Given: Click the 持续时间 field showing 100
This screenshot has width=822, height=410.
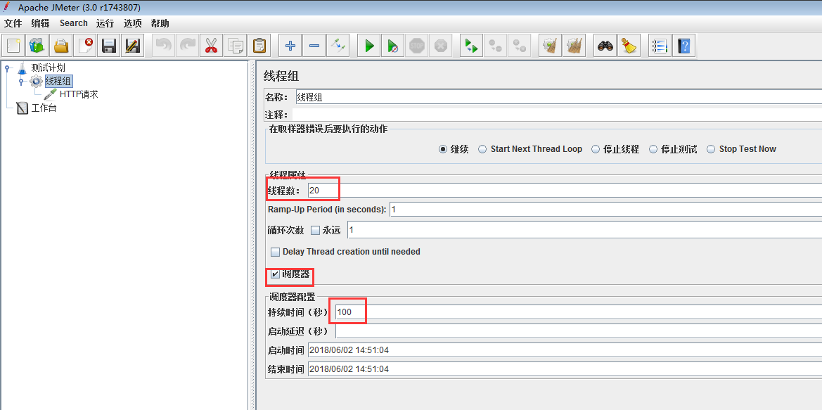Looking at the screenshot, I should (x=579, y=312).
